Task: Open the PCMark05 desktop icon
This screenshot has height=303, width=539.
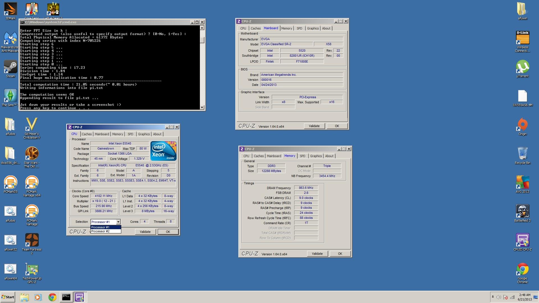Action: coord(10,184)
